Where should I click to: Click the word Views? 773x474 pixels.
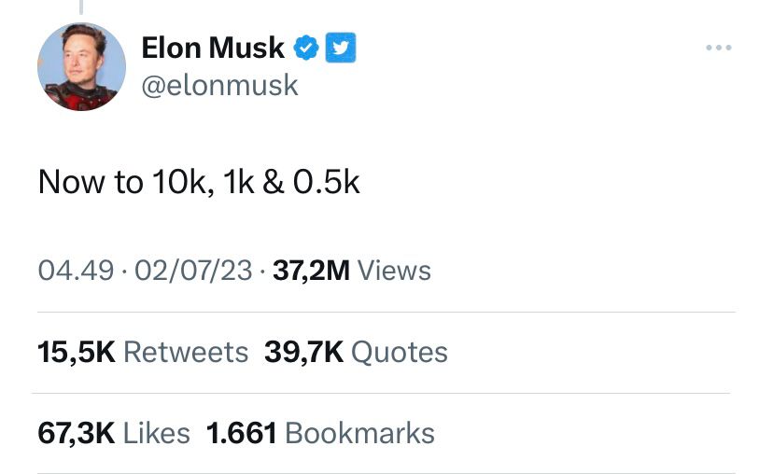[394, 271]
